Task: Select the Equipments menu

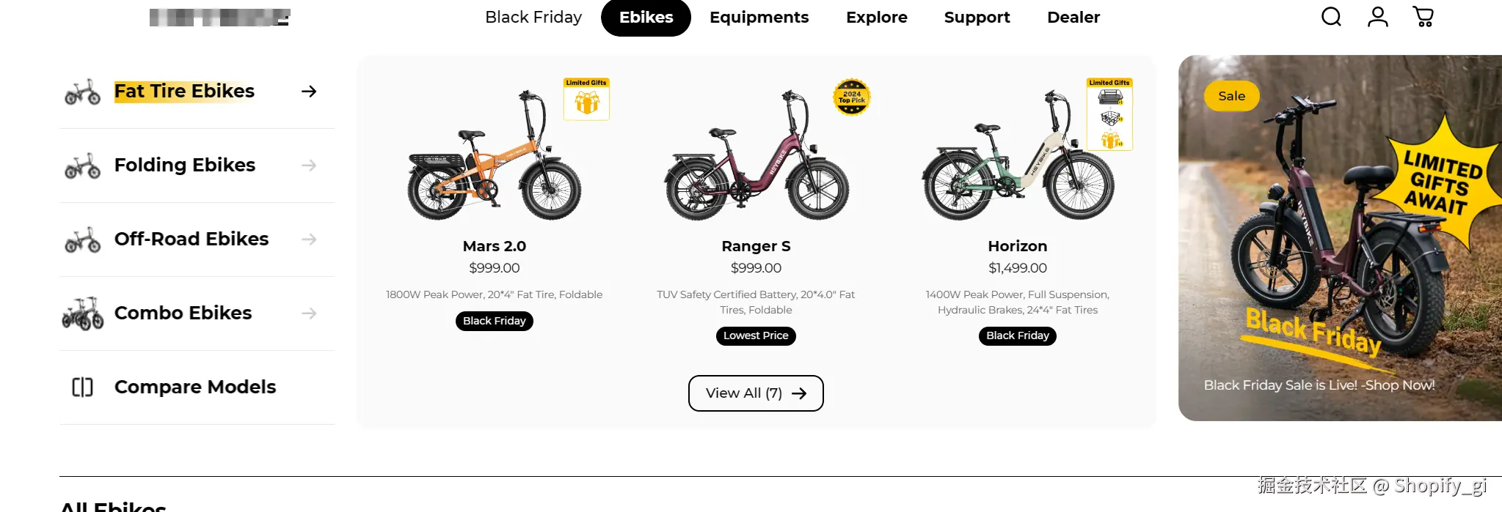Action: [759, 17]
